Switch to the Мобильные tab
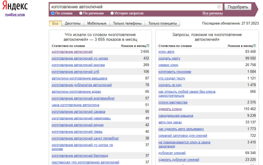The height and width of the screenshot is (165, 263). [96, 24]
